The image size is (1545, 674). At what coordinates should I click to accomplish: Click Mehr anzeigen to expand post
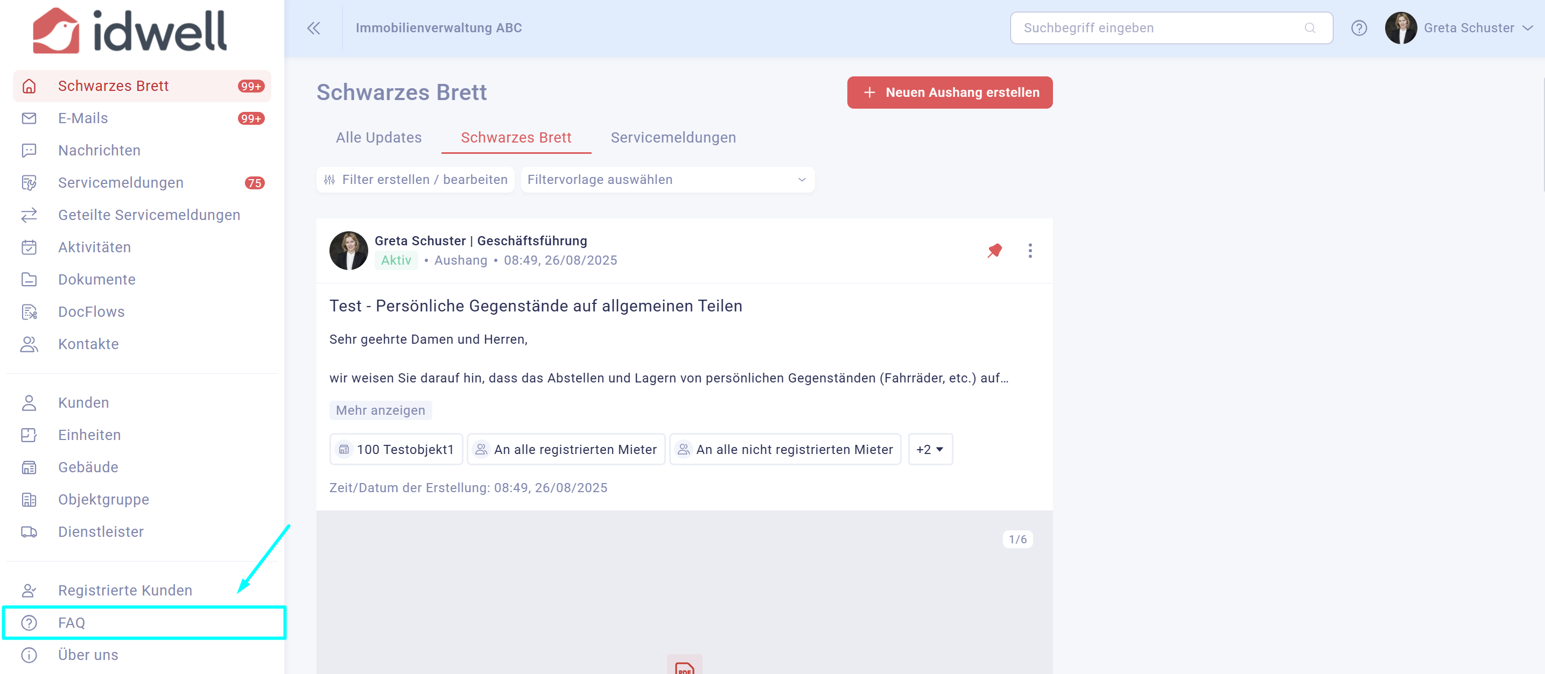(380, 410)
